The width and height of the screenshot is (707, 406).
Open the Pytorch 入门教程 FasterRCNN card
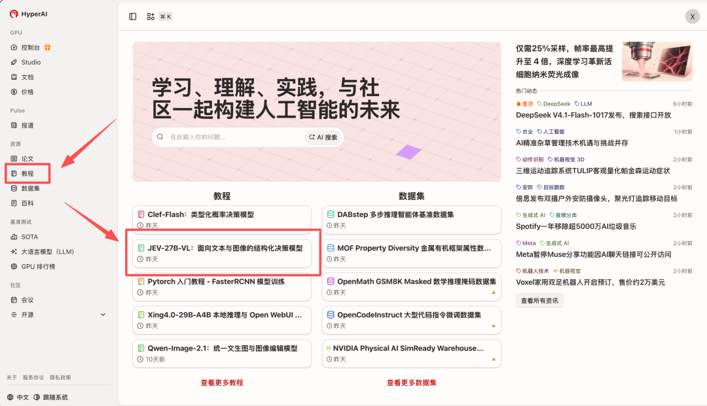222,287
